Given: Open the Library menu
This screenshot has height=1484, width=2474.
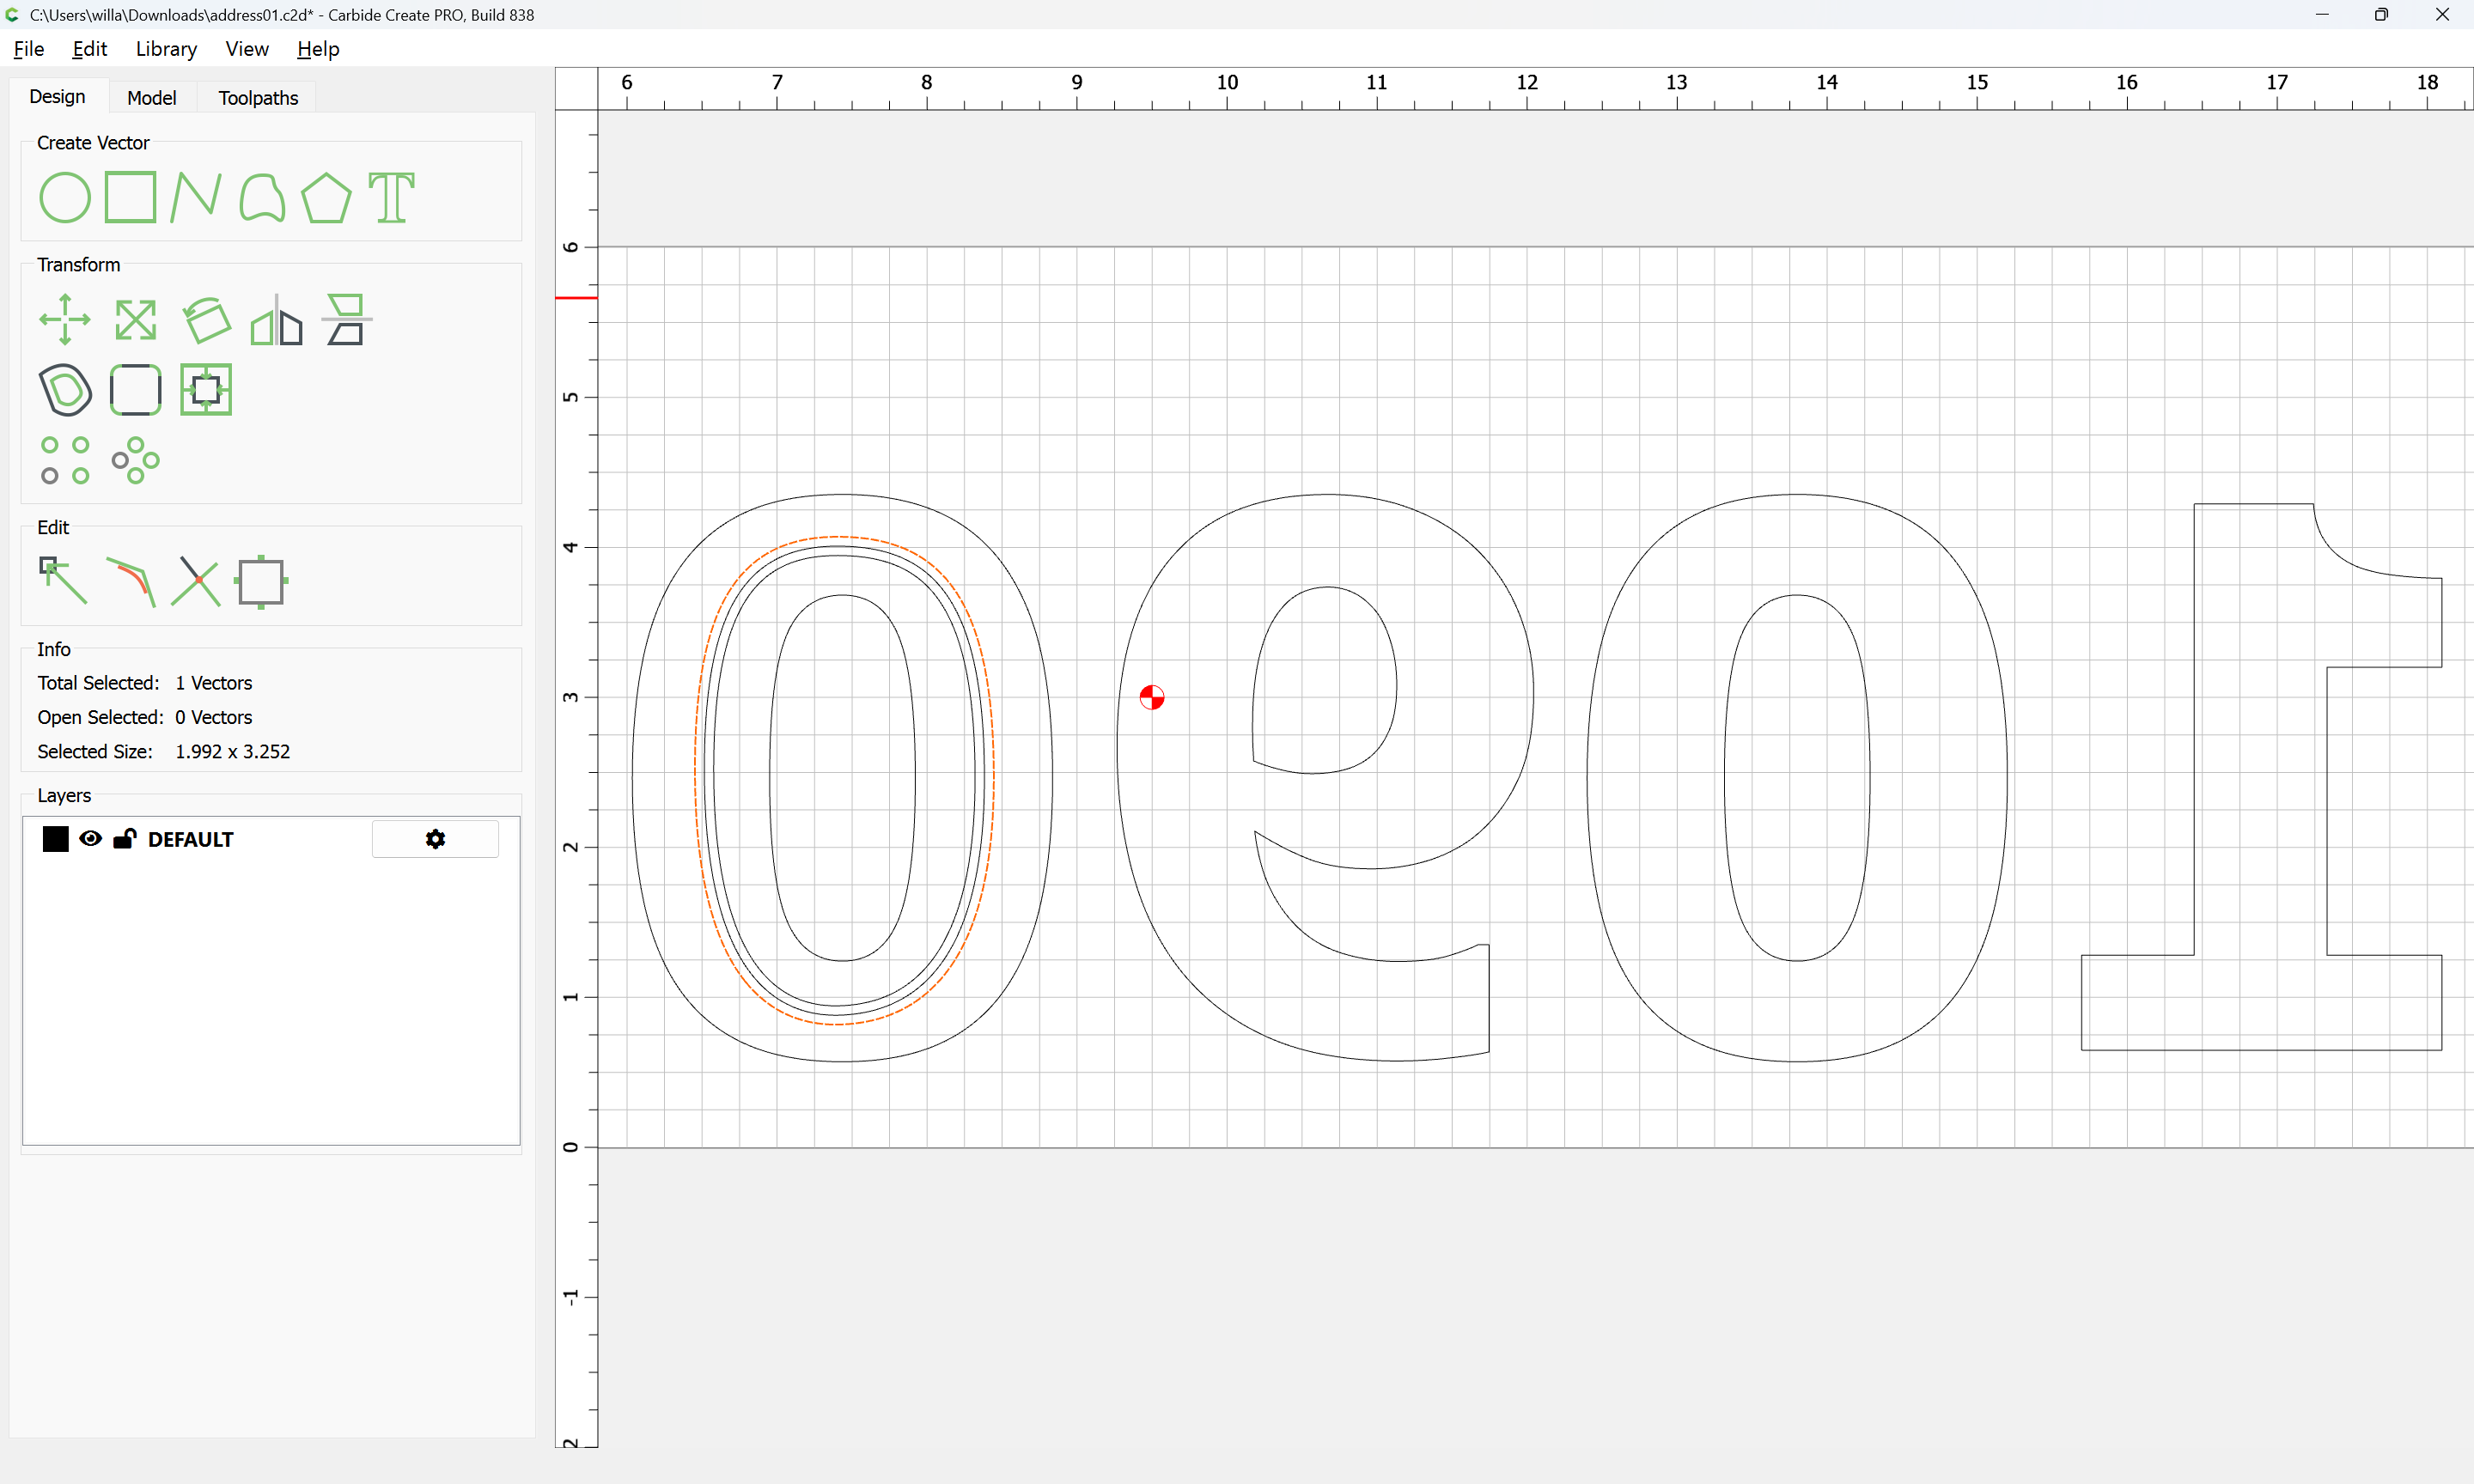Looking at the screenshot, I should 166,49.
